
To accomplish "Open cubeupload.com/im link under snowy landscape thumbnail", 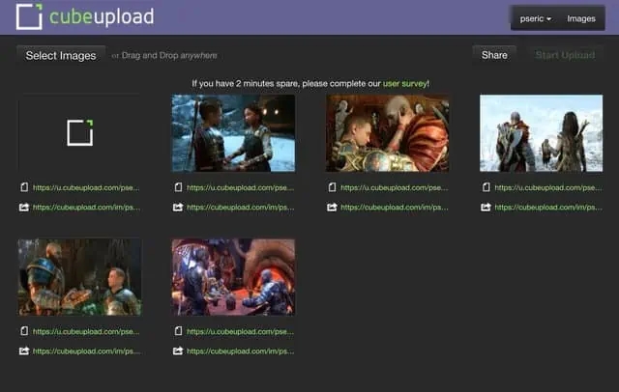I will pos(548,208).
